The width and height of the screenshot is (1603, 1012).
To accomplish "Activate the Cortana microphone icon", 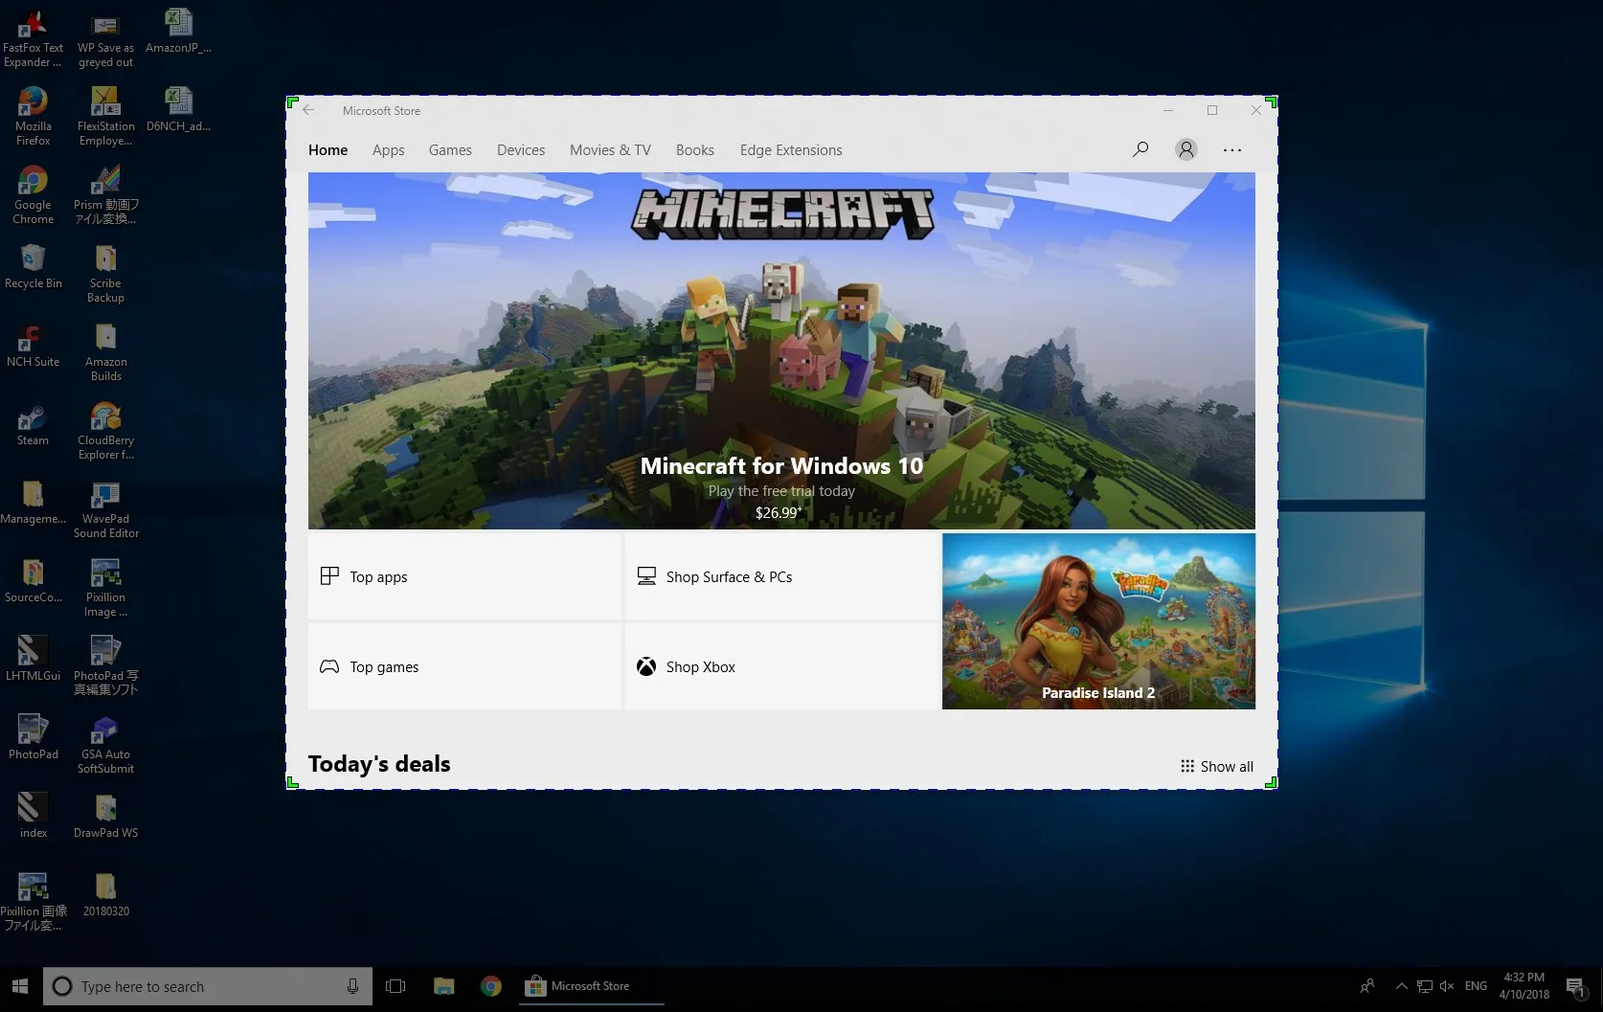I will 352,986.
